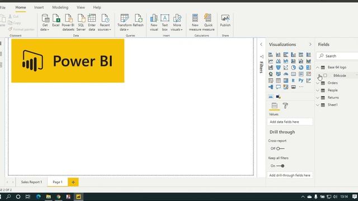Select the Clustered bar chart visual
Viewport: 358px width, 201px height.
(286, 55)
